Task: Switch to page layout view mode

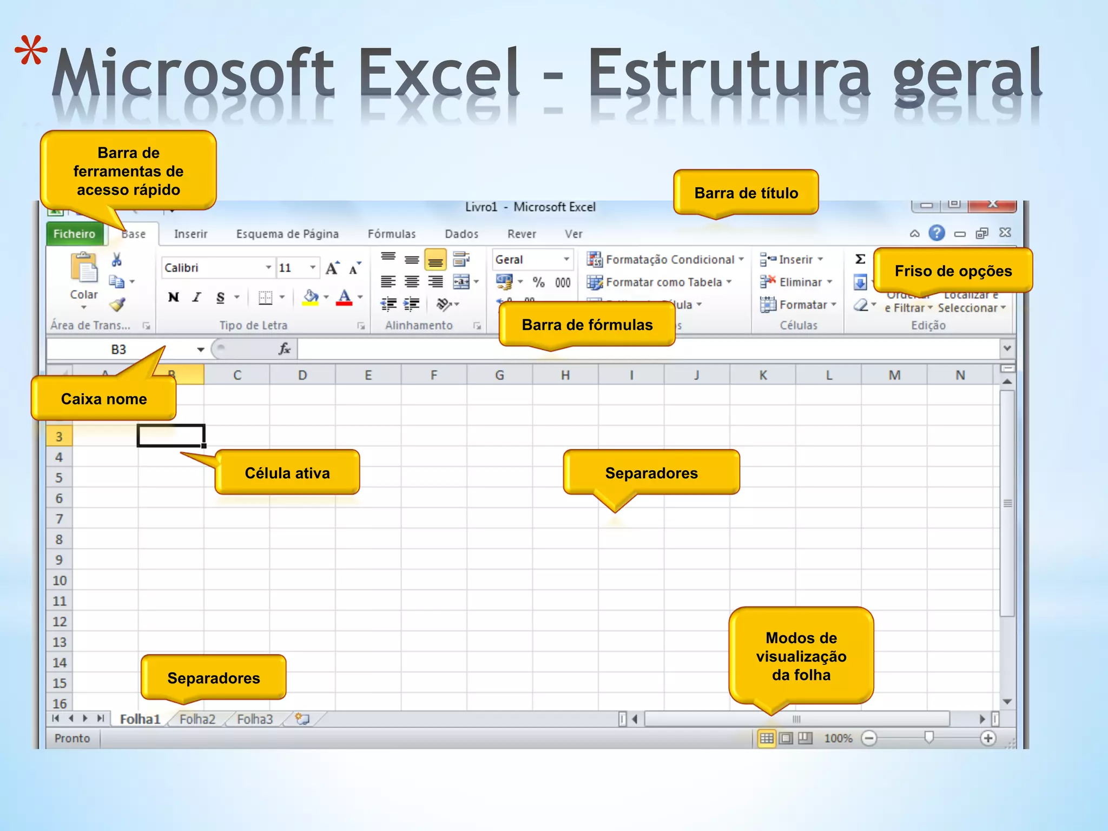Action: (x=786, y=738)
